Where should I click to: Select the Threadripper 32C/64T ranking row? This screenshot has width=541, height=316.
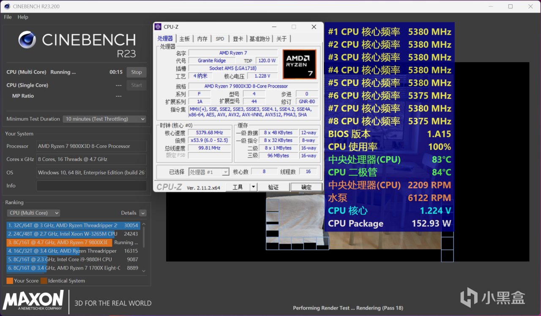click(x=73, y=226)
